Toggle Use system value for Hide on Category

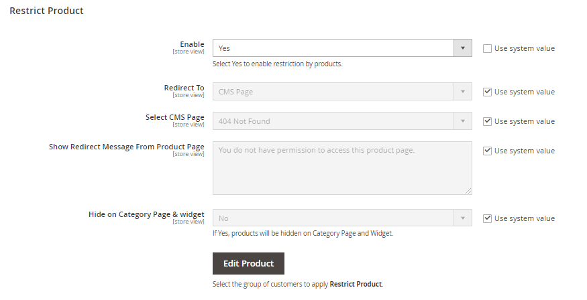487,218
